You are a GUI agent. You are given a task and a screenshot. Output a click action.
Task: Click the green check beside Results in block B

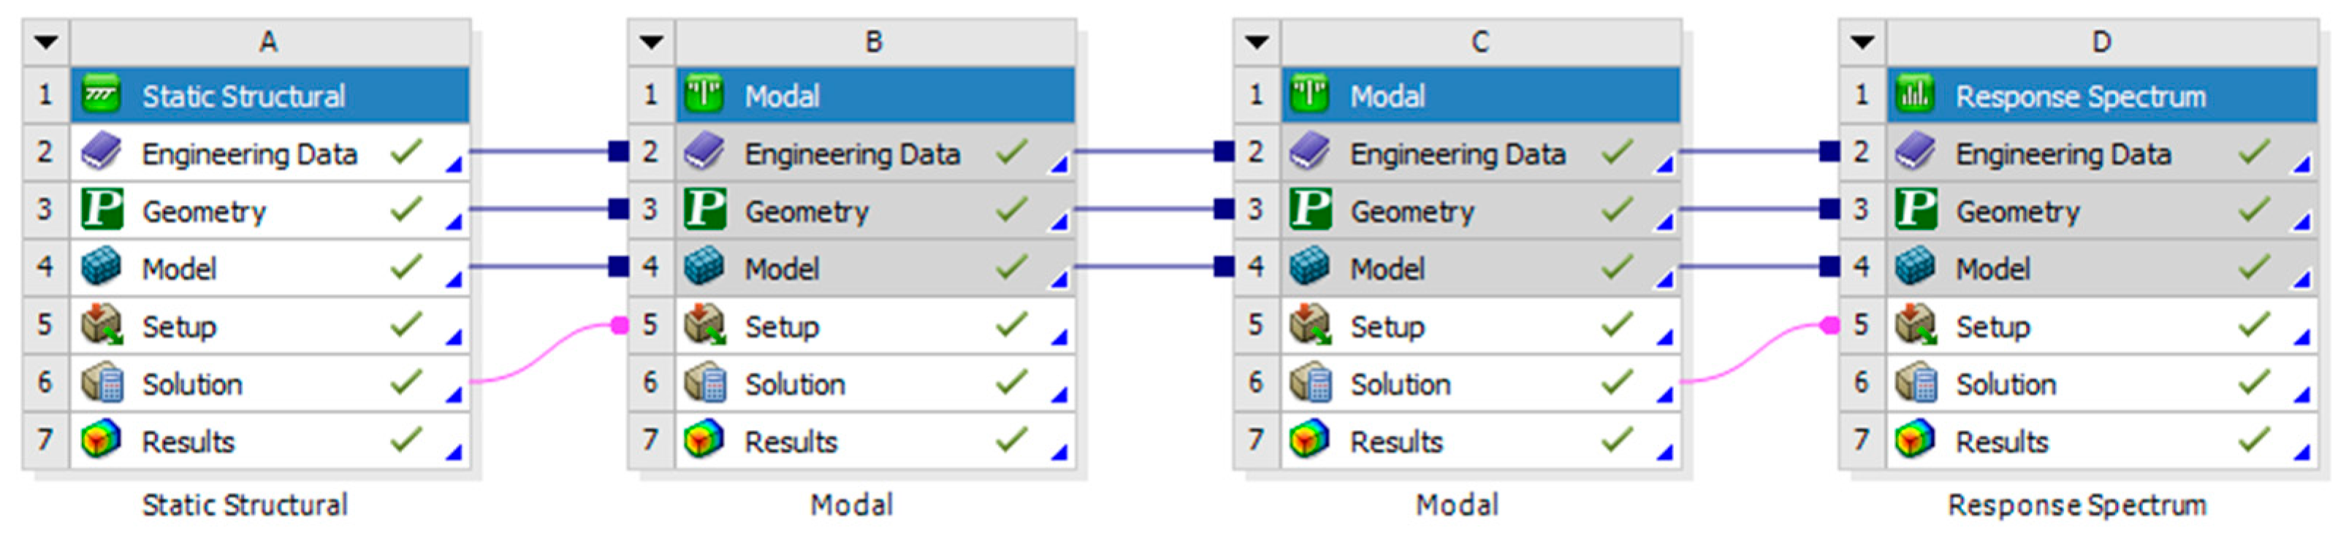pos(1011,440)
